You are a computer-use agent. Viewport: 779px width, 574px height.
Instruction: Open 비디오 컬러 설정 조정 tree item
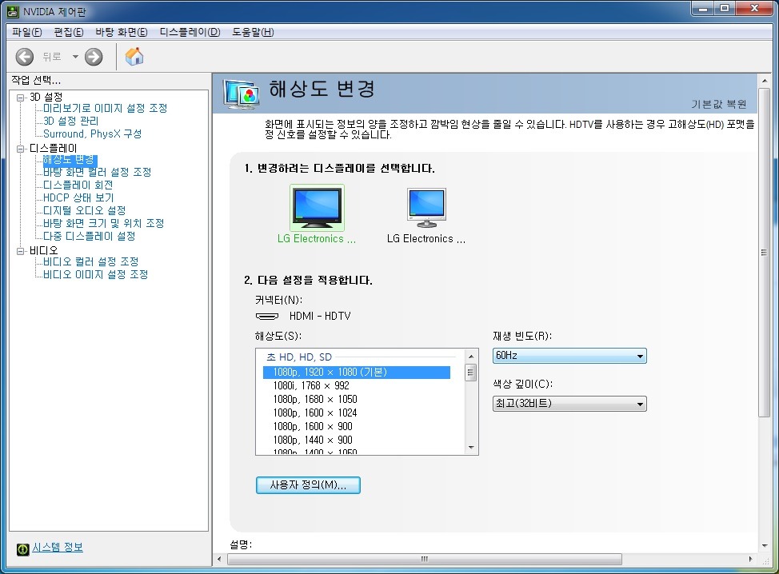(90, 261)
